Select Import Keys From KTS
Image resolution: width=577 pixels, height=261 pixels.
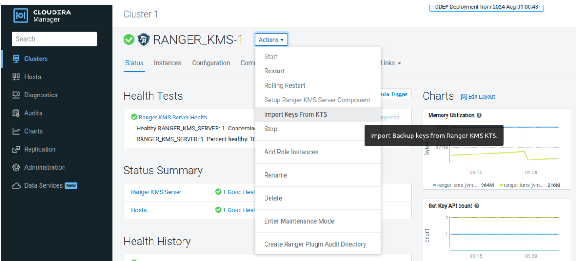(x=295, y=114)
